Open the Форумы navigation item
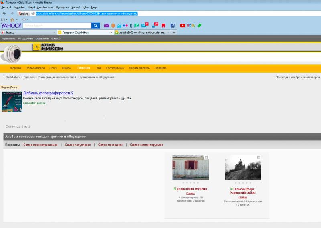The height and width of the screenshot is (228, 321). 16,68
